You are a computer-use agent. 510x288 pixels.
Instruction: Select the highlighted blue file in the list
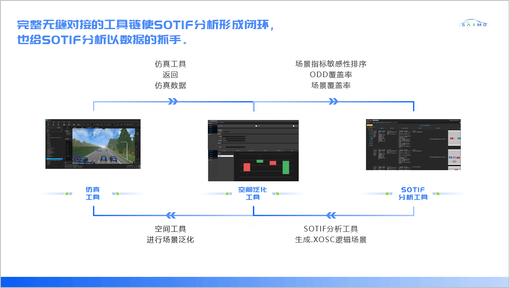(54, 159)
